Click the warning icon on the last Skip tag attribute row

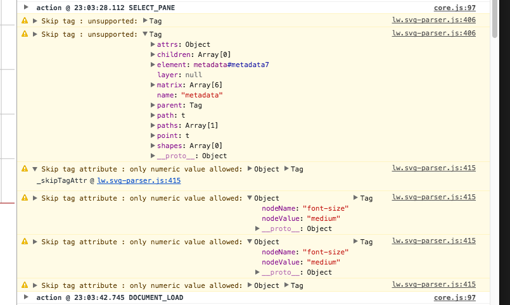[x=25, y=285]
